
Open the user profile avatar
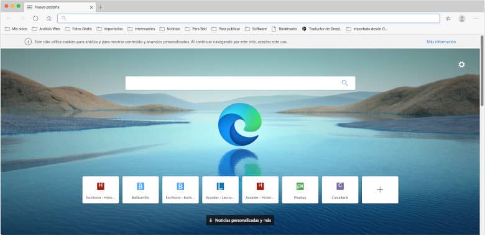(x=462, y=19)
